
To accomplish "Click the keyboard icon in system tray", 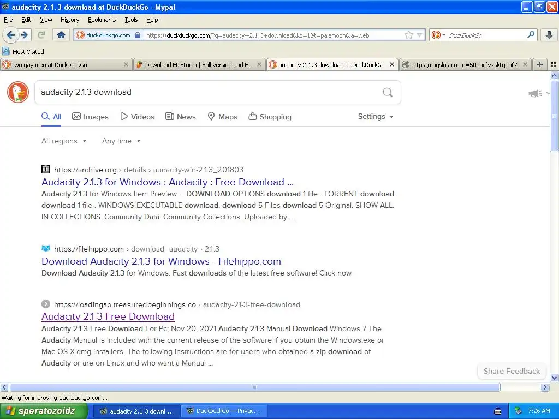I will tap(498, 411).
